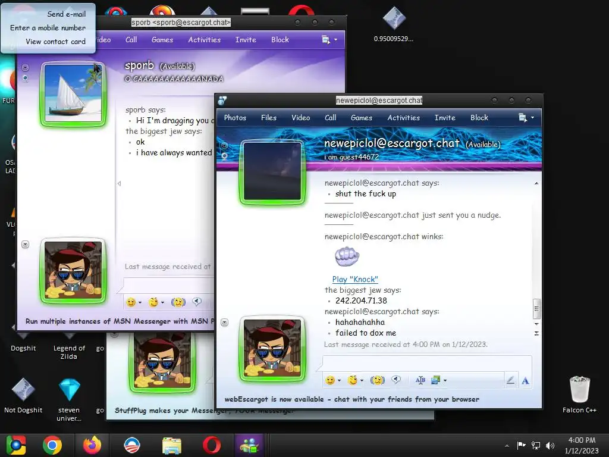The width and height of the screenshot is (609, 457).
Task: Open File Explorer from taskbar
Action: (x=172, y=445)
